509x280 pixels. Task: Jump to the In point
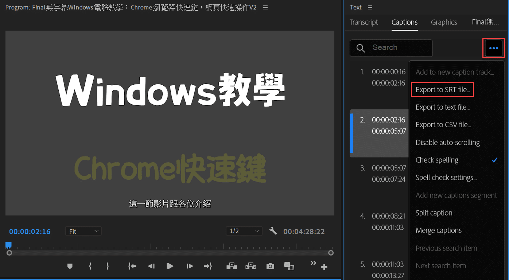[x=132, y=267]
